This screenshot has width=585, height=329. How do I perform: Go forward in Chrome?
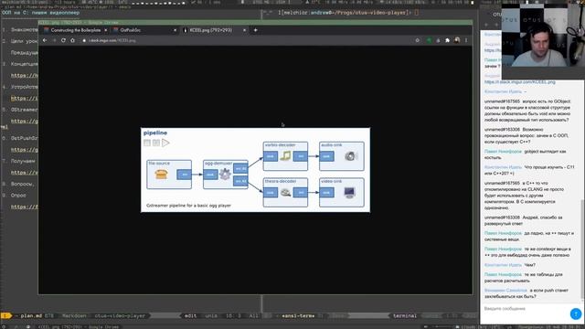(x=54, y=40)
